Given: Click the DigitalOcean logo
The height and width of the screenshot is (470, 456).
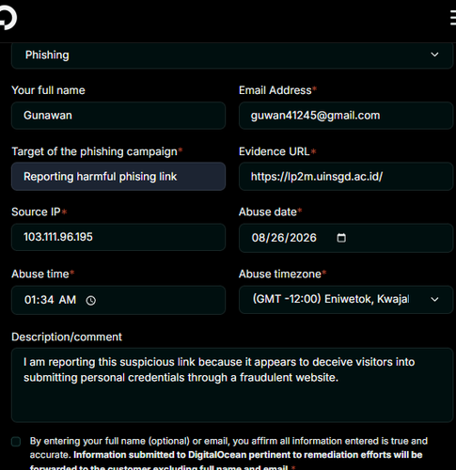Looking at the screenshot, I should [8, 18].
